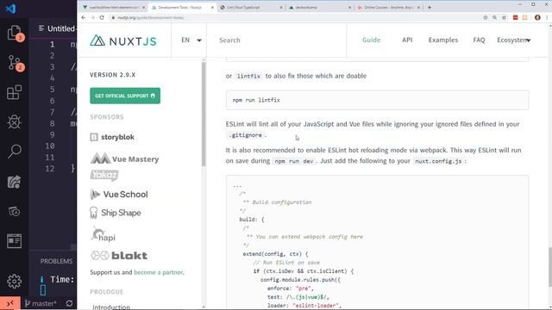Open Ship Shape sponsor link
552x310 pixels.
click(x=116, y=213)
